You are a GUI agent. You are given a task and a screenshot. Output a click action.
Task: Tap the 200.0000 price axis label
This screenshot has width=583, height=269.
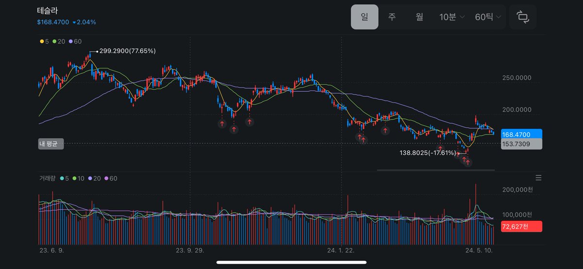click(516, 110)
